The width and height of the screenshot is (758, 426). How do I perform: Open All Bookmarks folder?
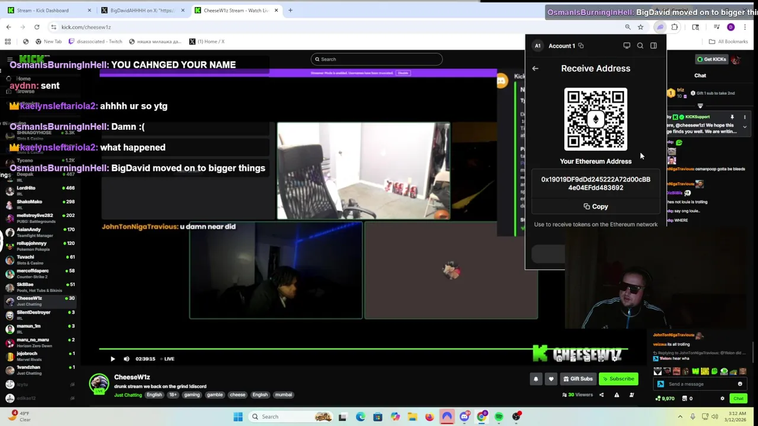(x=728, y=41)
